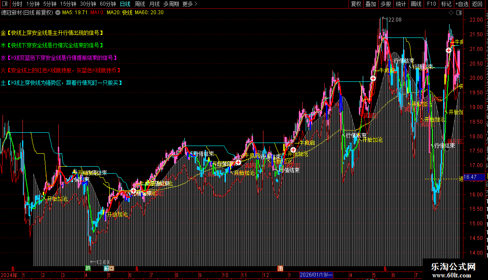Select the 5分钟 period tab
488x280 pixels.
[x=50, y=4]
